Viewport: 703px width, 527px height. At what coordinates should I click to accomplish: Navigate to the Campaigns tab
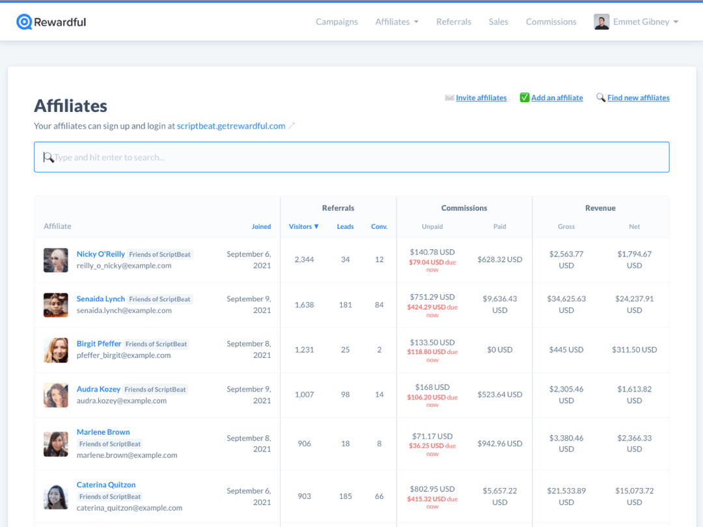tap(337, 21)
